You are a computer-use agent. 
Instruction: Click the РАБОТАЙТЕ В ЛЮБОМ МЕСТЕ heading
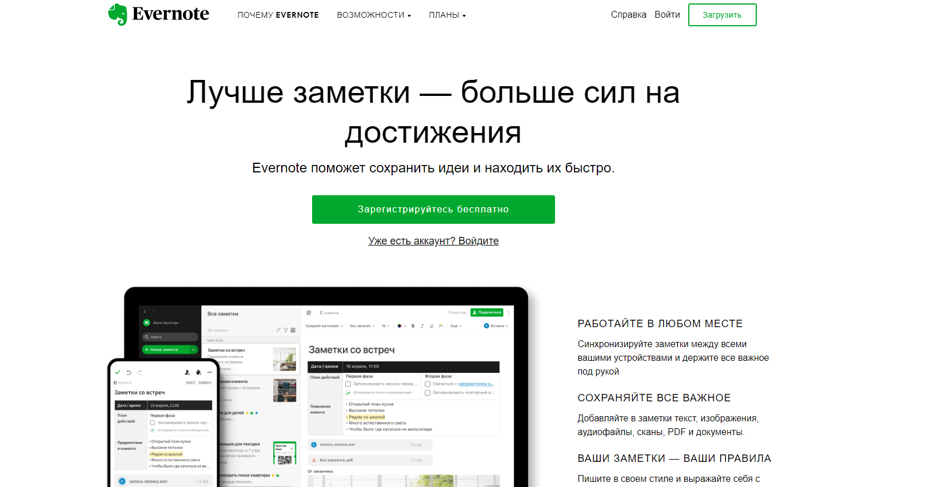[x=660, y=324]
